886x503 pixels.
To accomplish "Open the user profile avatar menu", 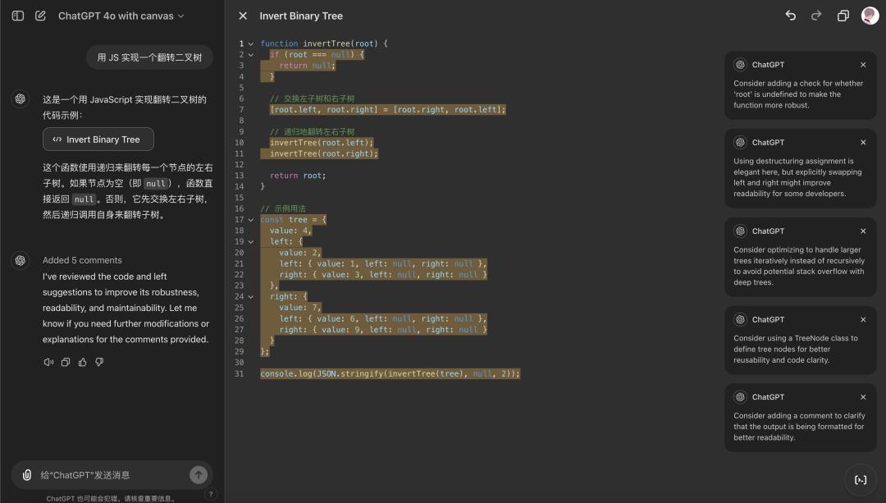I will click(870, 16).
